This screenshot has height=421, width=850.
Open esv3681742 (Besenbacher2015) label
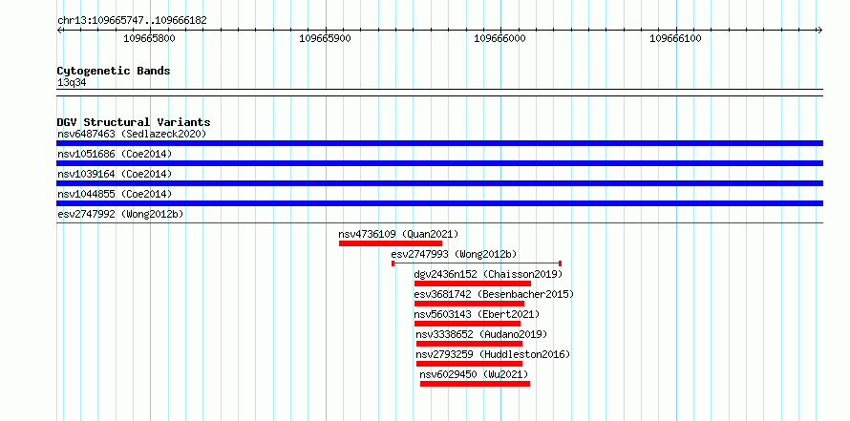click(x=494, y=294)
